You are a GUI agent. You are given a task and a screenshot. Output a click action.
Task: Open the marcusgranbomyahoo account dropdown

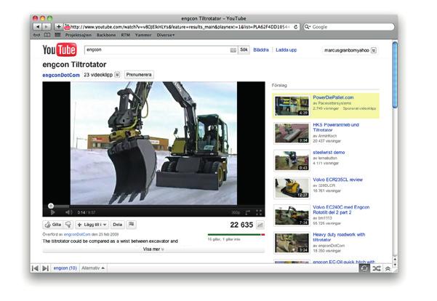click(x=374, y=50)
